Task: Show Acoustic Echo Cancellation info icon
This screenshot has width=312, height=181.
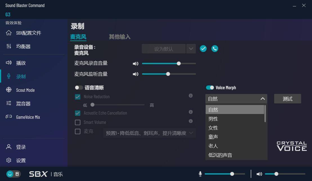Action: pos(191,112)
